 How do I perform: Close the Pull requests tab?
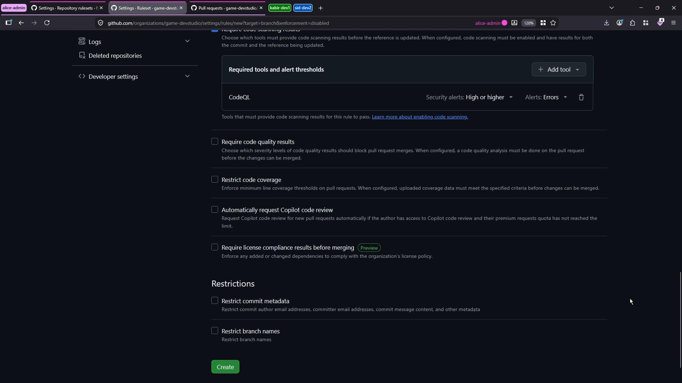pos(261,8)
